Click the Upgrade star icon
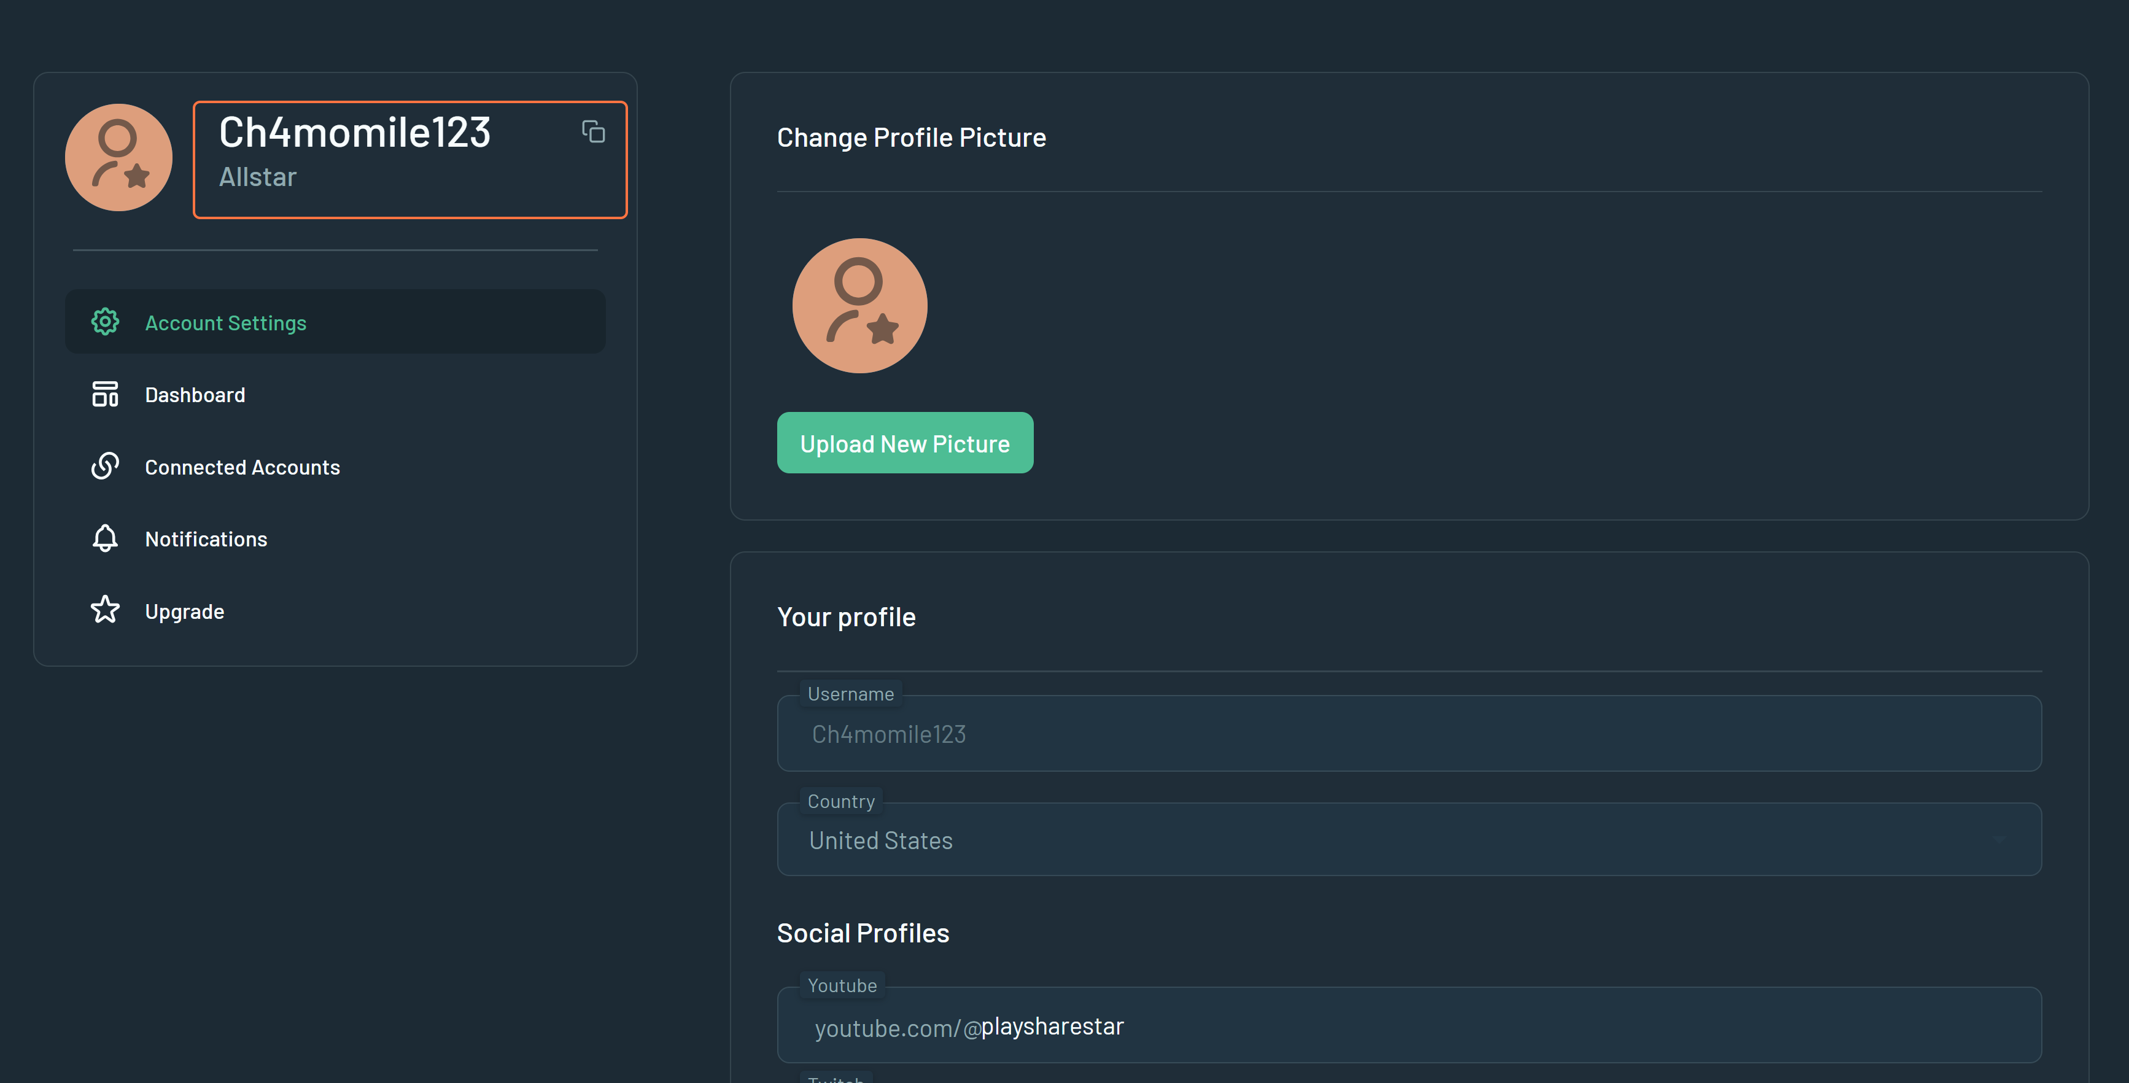This screenshot has height=1083, width=2129. click(105, 610)
